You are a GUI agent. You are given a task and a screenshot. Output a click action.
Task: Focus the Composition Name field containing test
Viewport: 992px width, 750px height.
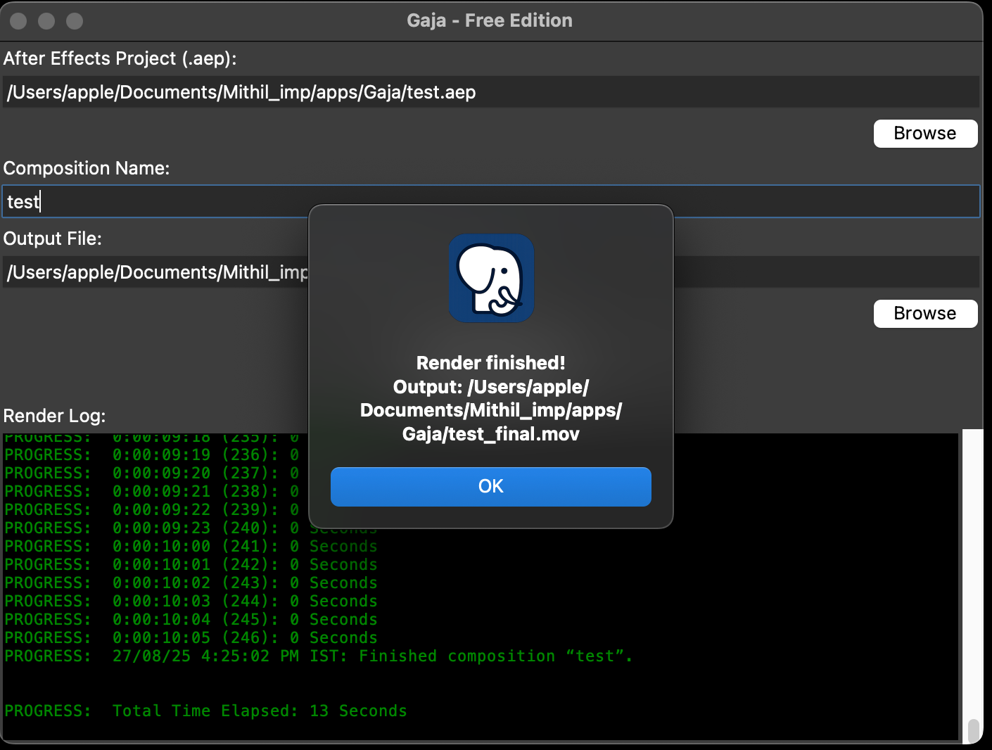tap(491, 202)
